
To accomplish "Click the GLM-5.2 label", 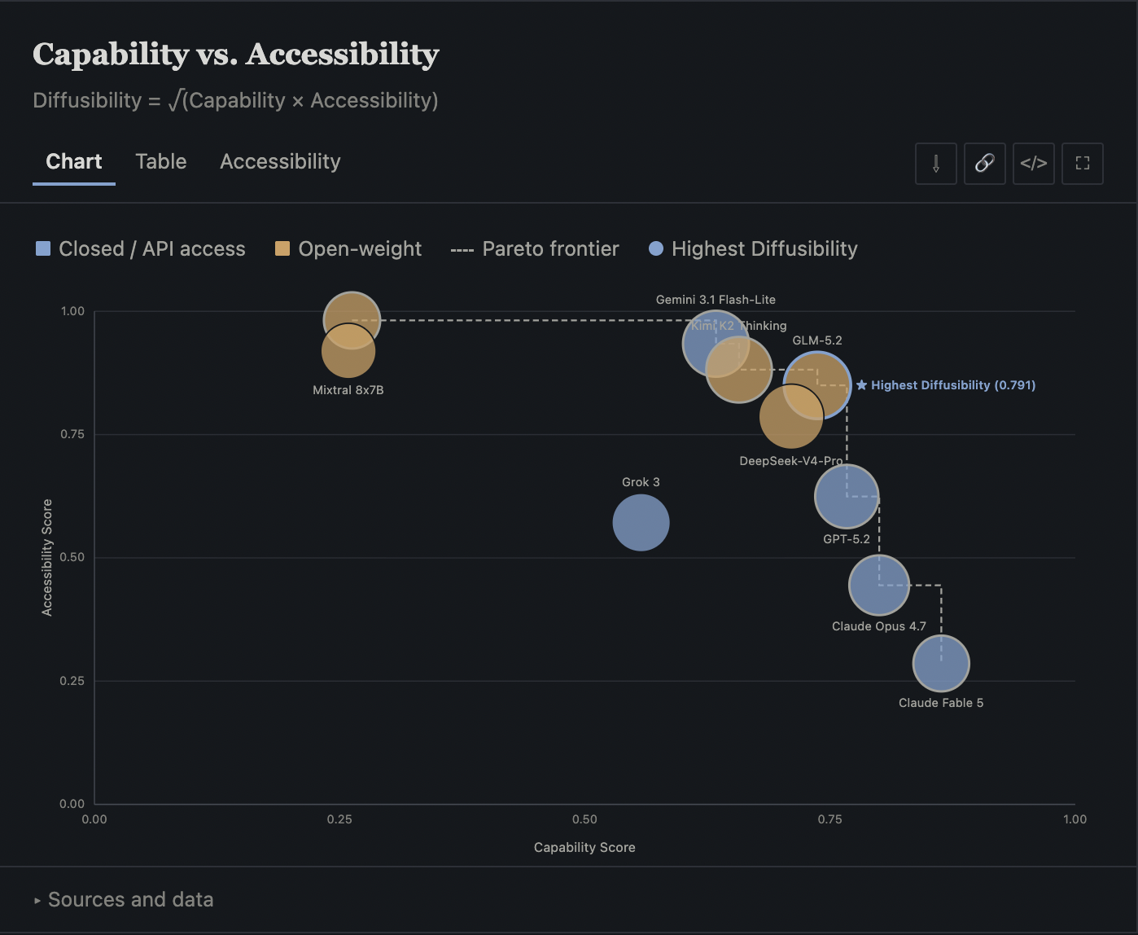I will point(817,340).
